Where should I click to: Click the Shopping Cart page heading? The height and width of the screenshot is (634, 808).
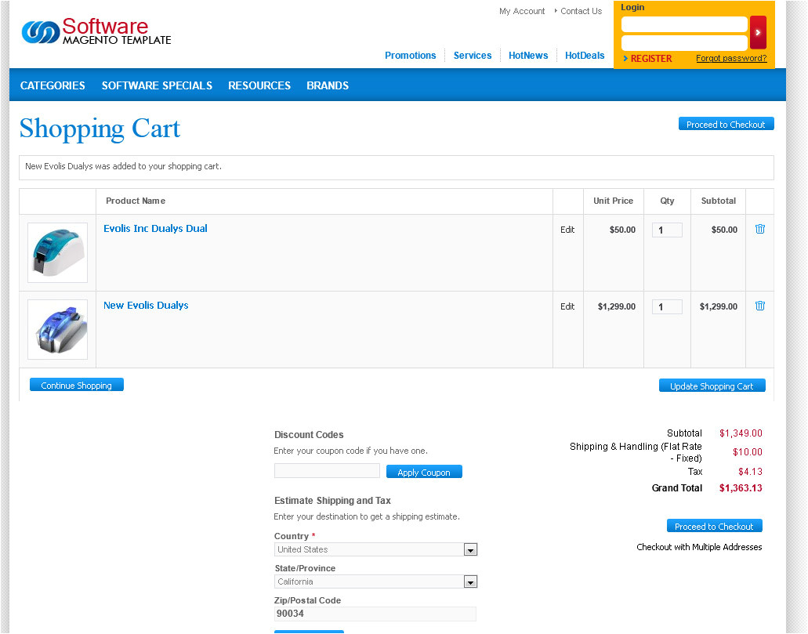pyautogui.click(x=100, y=129)
